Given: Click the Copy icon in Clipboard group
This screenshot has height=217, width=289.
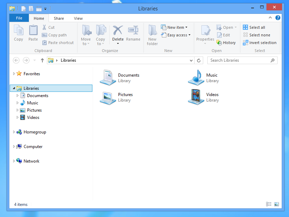Looking at the screenshot, I should pos(19,30).
